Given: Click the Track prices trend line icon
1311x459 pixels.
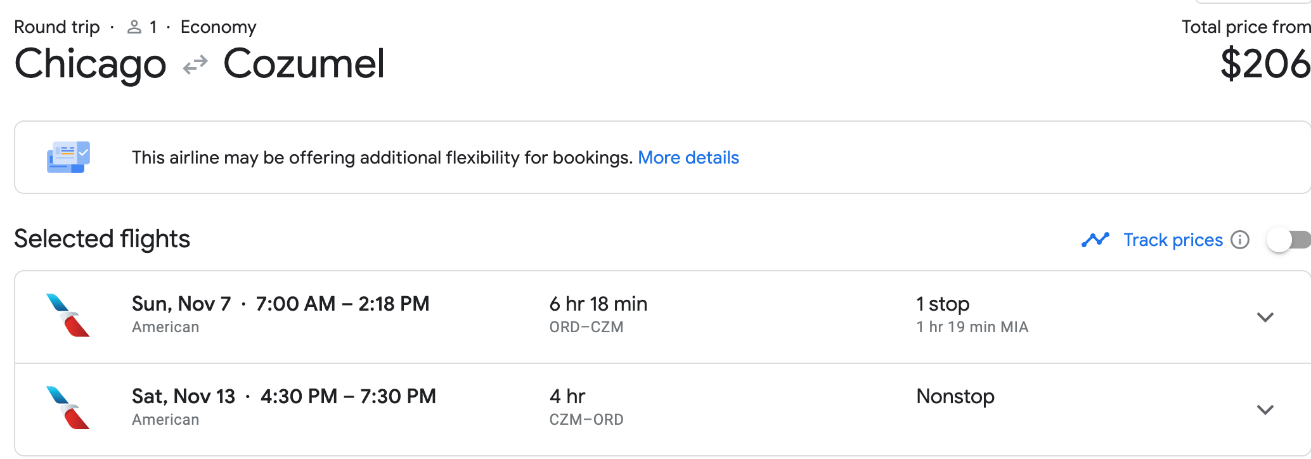Looking at the screenshot, I should (x=1095, y=240).
